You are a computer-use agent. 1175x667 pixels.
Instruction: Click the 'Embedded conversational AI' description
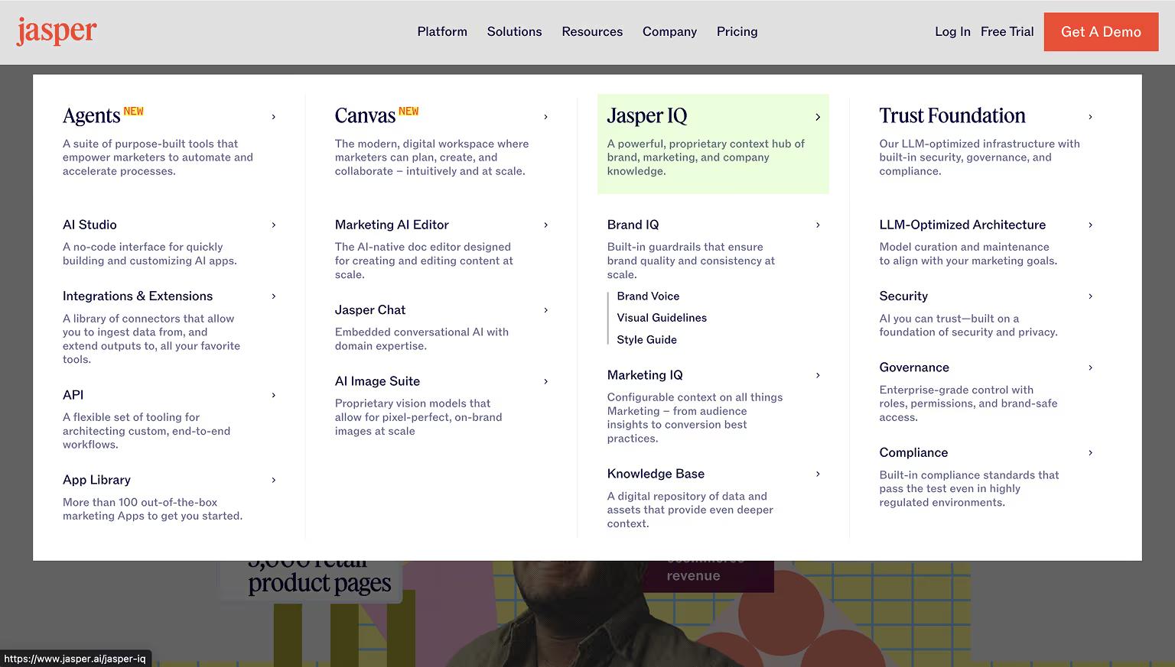422,339
